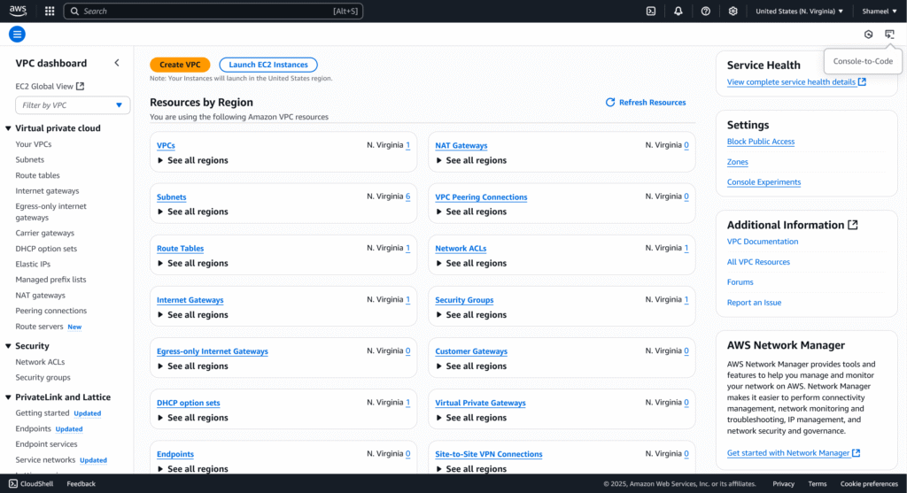This screenshot has height=493, width=907.
Task: Open the Shameel account dropdown
Action: click(880, 11)
